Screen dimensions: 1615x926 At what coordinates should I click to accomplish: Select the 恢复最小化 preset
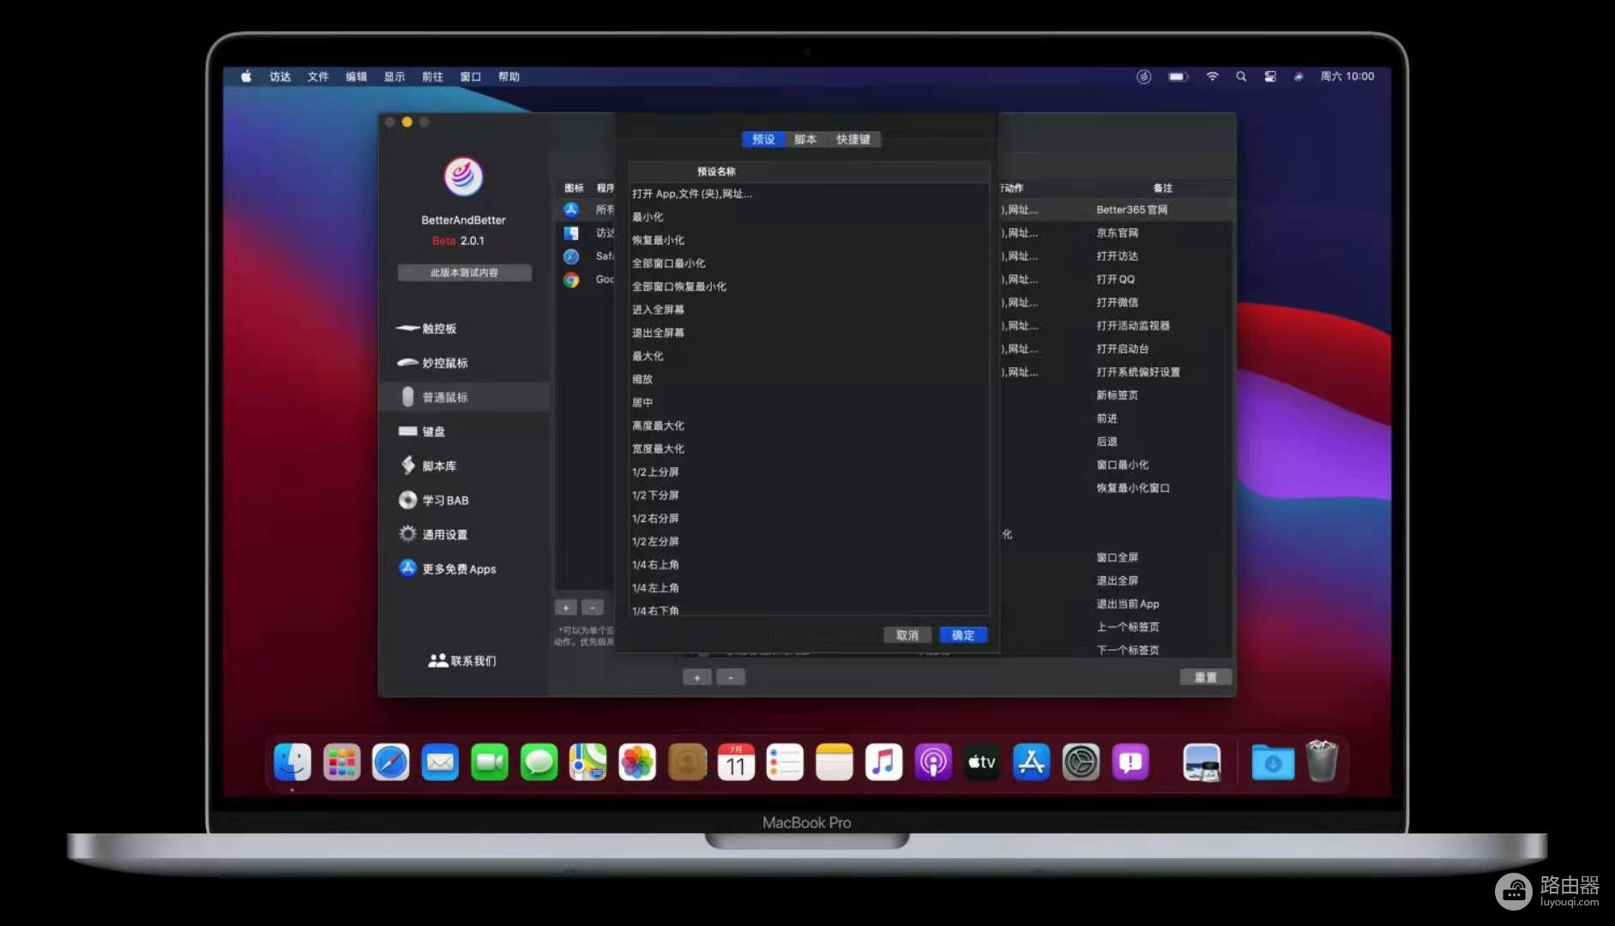click(809, 240)
